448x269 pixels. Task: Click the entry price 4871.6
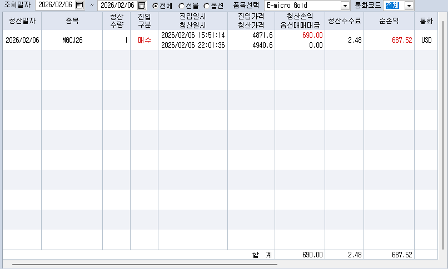pyautogui.click(x=262, y=35)
